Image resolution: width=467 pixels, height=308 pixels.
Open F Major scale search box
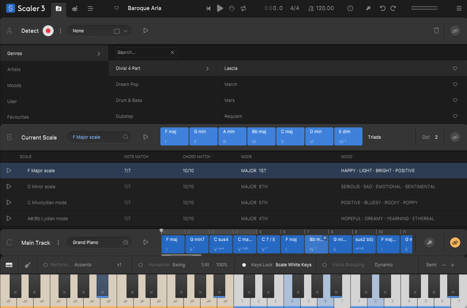(99, 137)
